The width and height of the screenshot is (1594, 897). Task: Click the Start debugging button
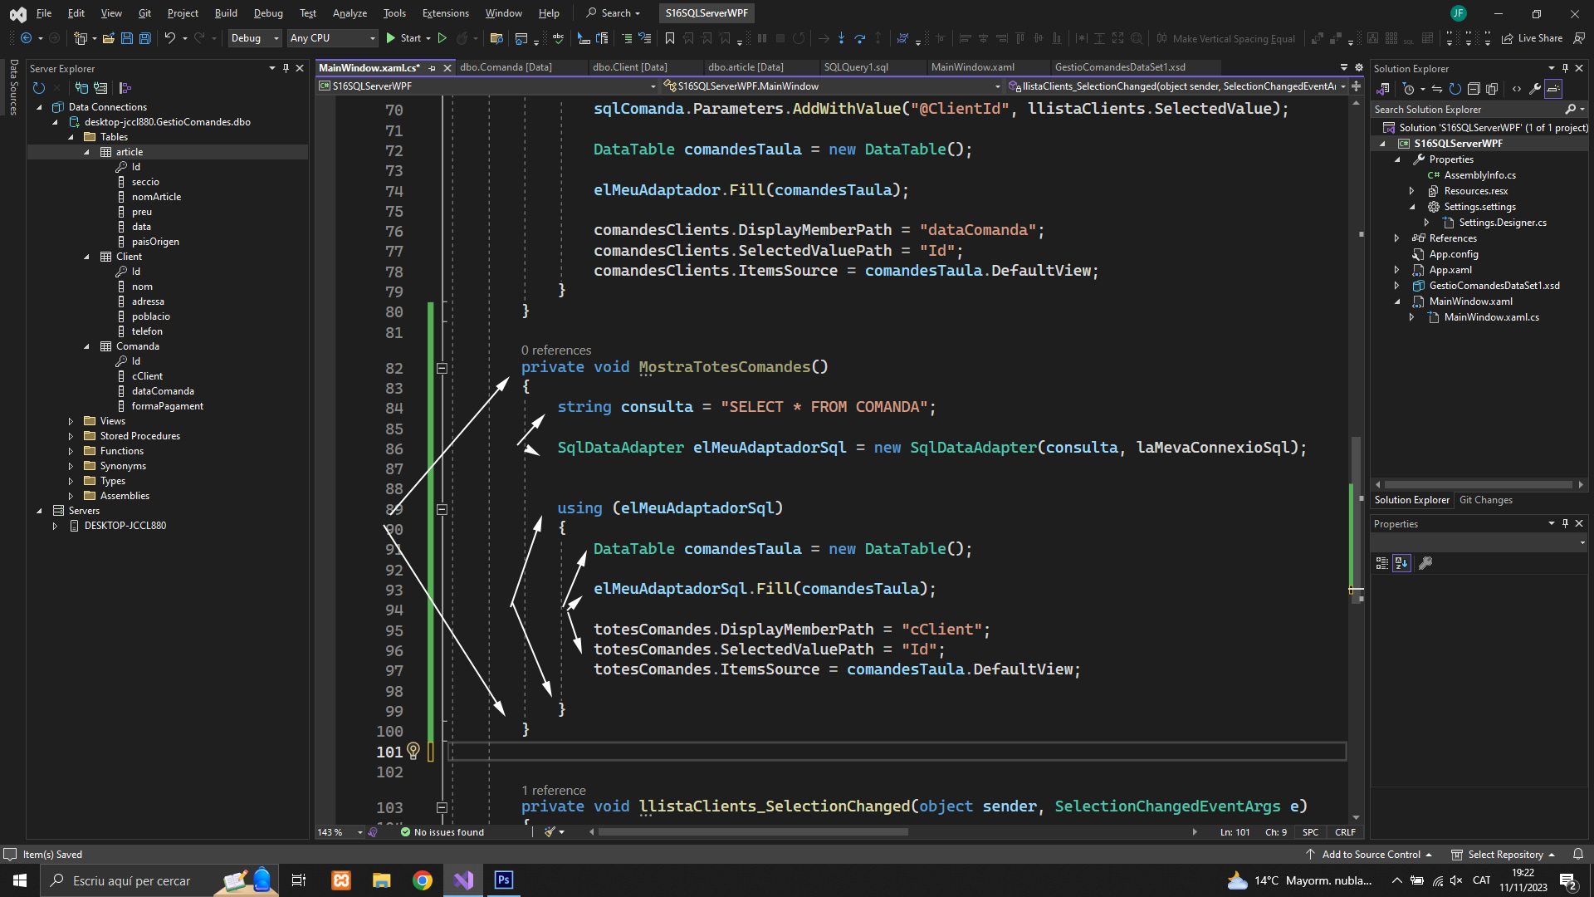coord(403,38)
